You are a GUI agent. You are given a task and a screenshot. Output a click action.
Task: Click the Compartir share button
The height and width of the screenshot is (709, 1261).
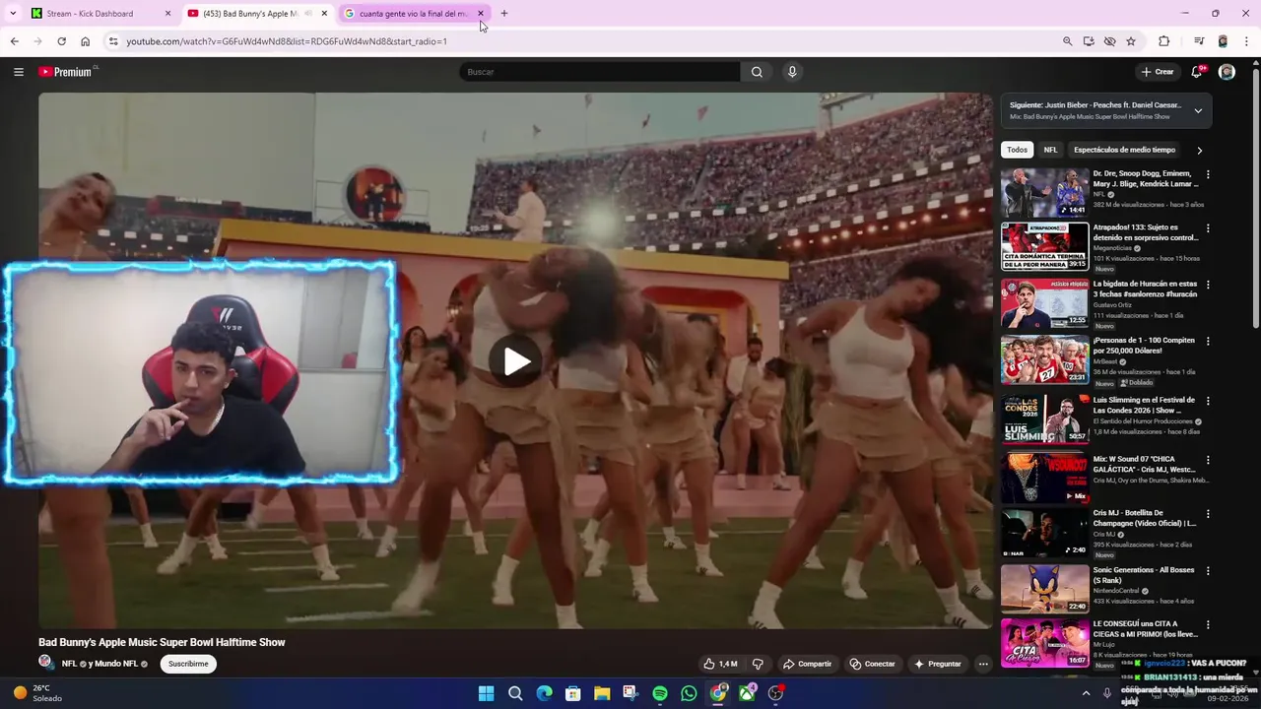pos(807,664)
